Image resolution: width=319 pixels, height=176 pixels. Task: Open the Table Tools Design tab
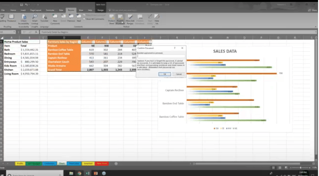tap(100, 10)
